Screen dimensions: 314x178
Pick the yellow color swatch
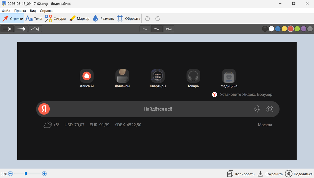pos(284,29)
